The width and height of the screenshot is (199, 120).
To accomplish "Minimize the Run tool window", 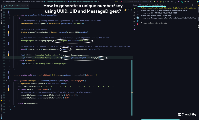I will pos(196,5).
